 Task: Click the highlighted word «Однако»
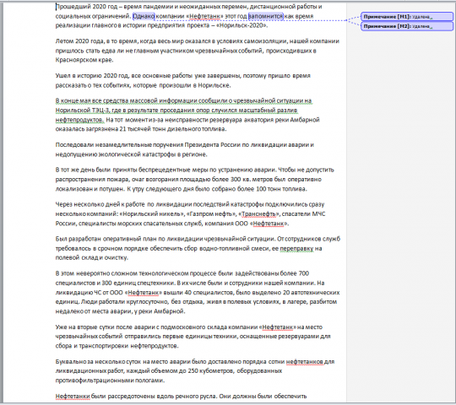[x=144, y=16]
